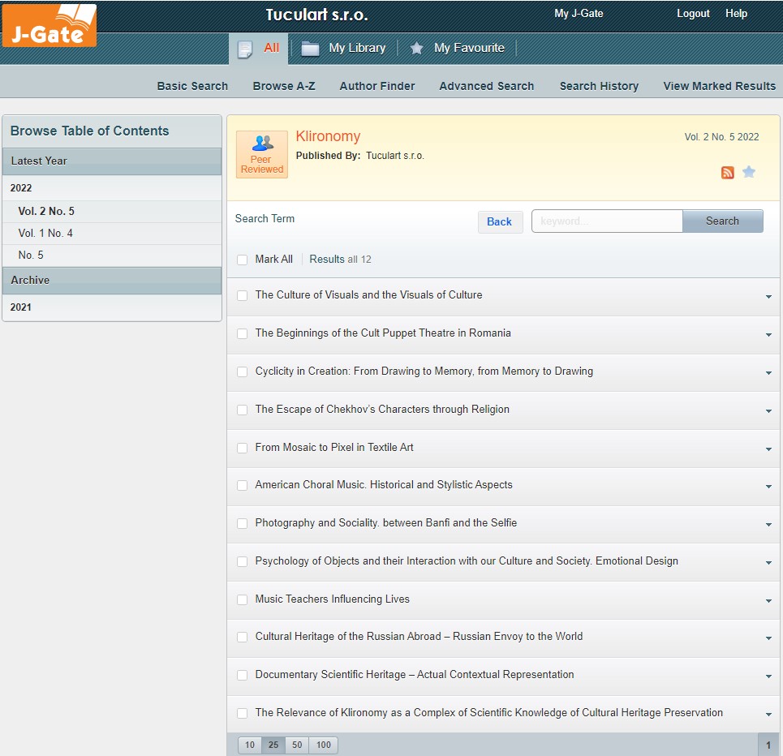
Task: Check the Music Teachers Influencing Lives article
Action: point(242,599)
